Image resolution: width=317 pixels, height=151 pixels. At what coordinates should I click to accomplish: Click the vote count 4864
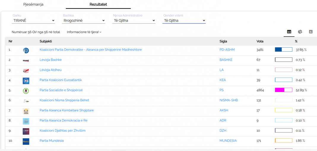(x=260, y=90)
